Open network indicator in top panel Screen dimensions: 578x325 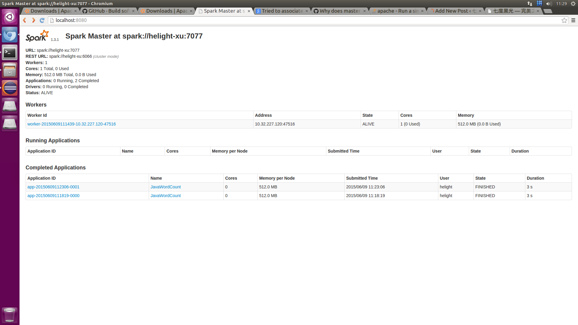coord(530,4)
